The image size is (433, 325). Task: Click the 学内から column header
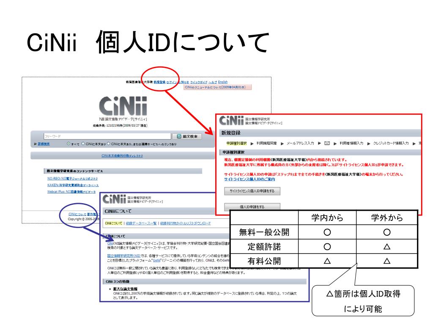click(x=327, y=218)
